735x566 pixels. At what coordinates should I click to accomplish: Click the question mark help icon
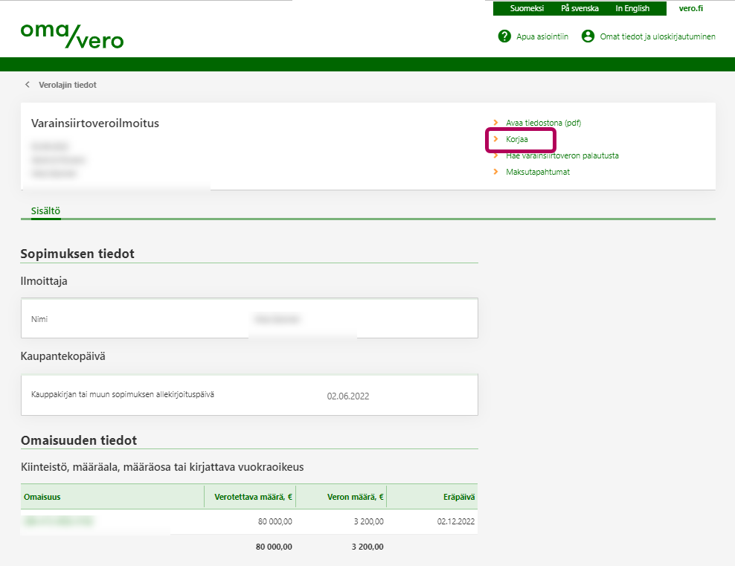504,36
